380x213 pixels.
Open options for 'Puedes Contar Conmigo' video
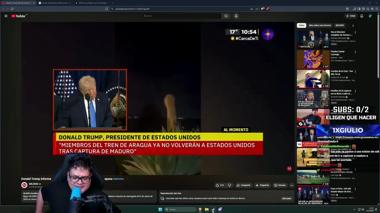(x=355, y=52)
